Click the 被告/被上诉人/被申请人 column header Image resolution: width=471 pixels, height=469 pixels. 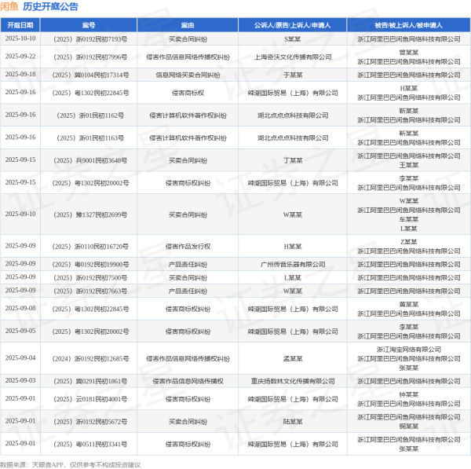click(x=408, y=25)
